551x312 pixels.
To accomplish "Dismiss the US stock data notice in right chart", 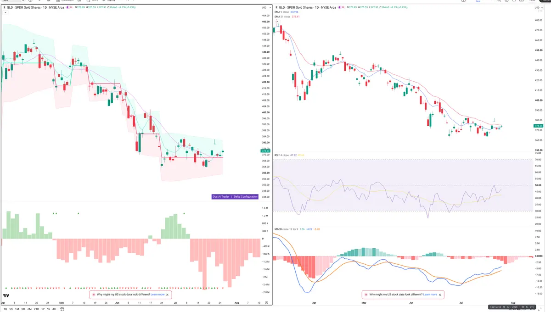I will (440, 295).
